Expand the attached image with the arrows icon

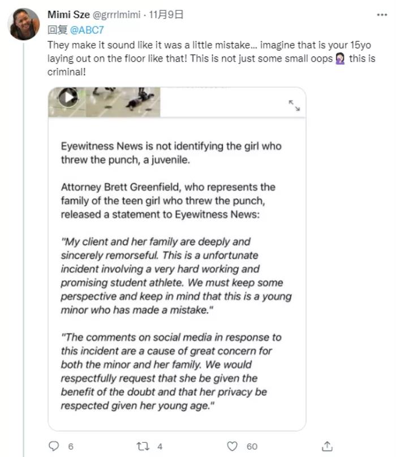coord(294,105)
